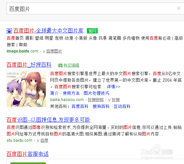Open the 百度图片_好搜百科 result
This screenshot has height=164, width=184.
pos(29,65)
